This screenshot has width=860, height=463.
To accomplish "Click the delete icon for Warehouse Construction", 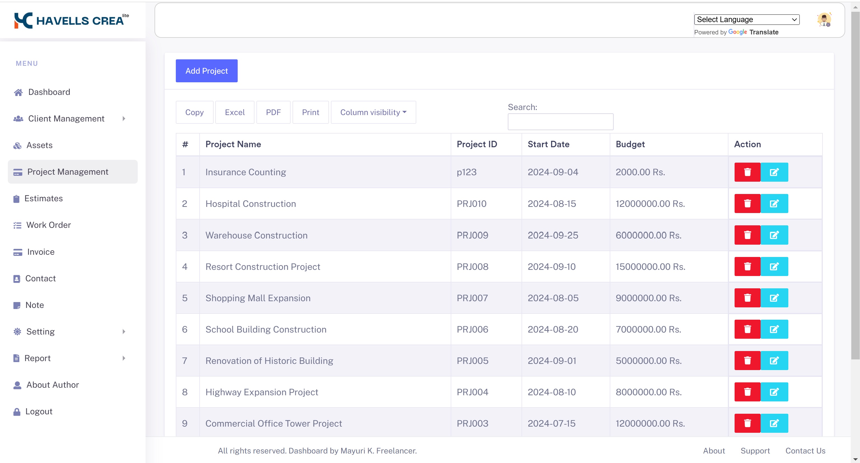I will (x=747, y=235).
